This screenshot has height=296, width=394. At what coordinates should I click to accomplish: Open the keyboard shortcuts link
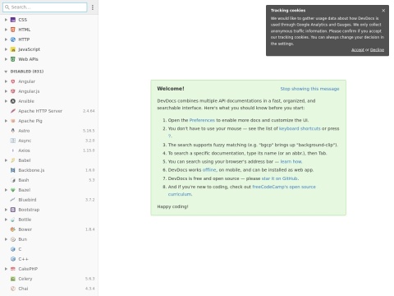300,128
